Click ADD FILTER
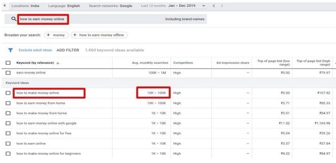Viewport: 336px width, 163px height. point(68,50)
